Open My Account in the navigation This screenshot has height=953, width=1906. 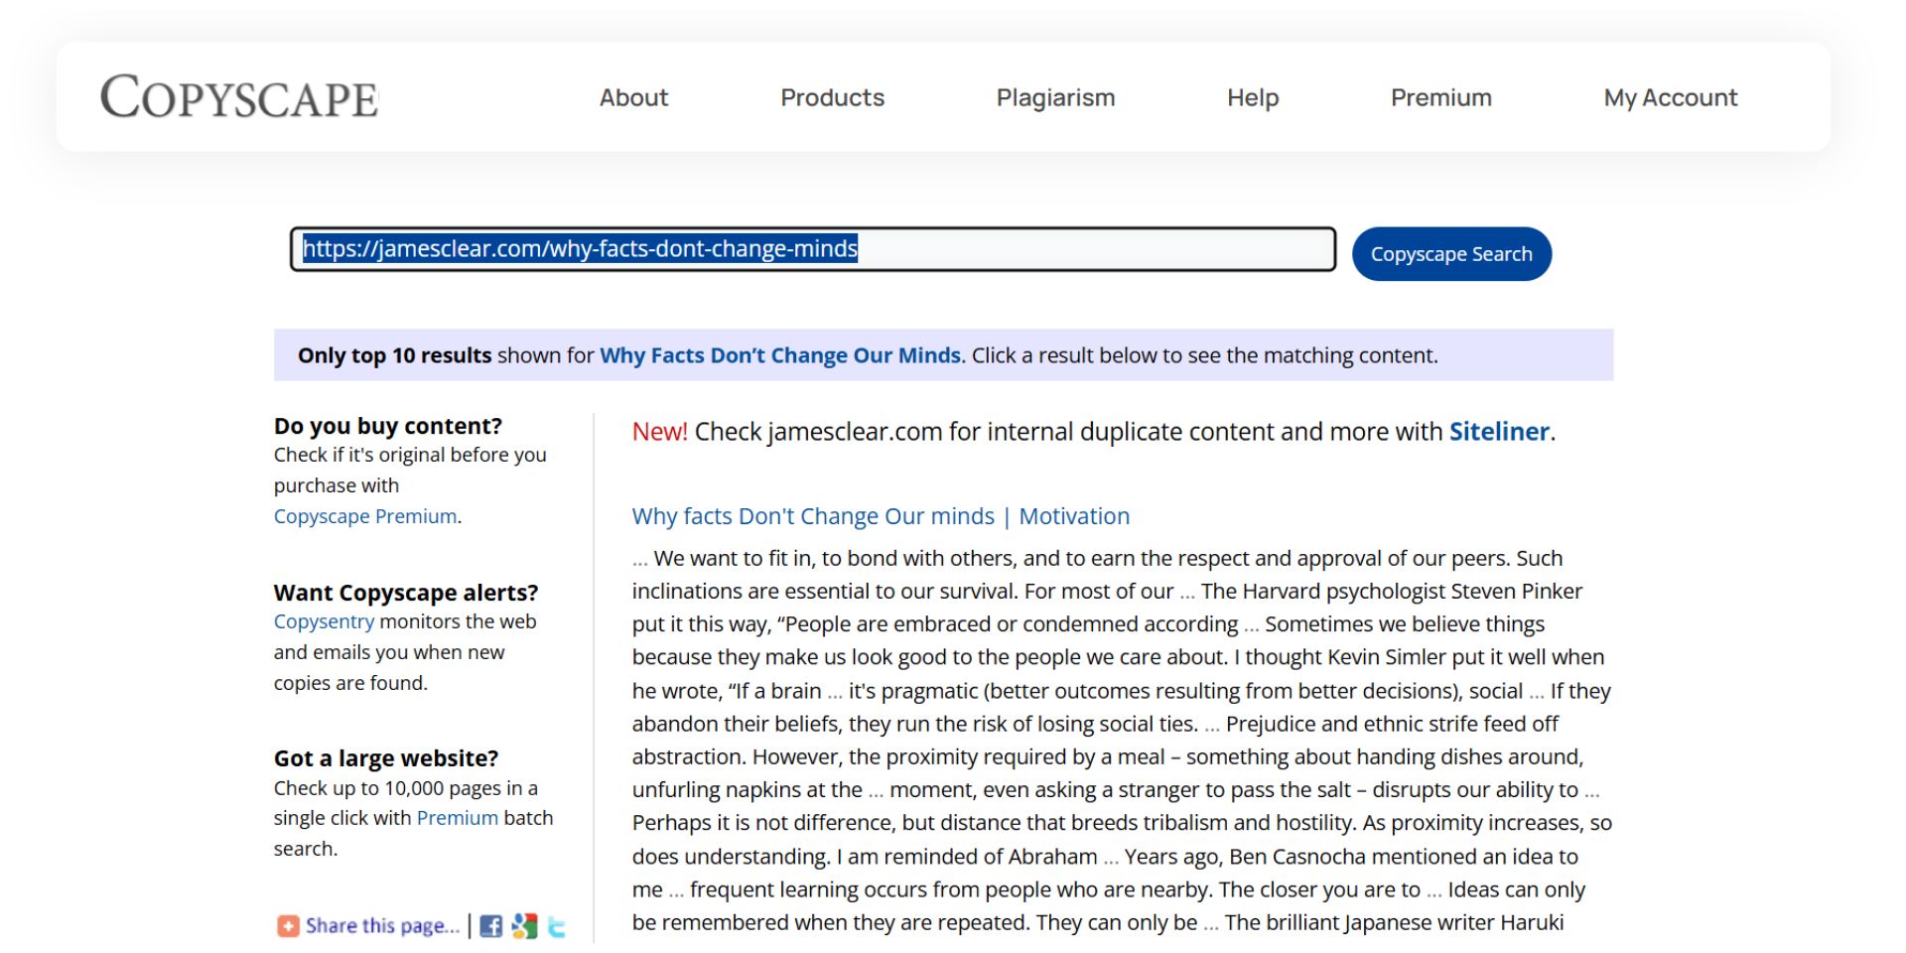[1671, 97]
